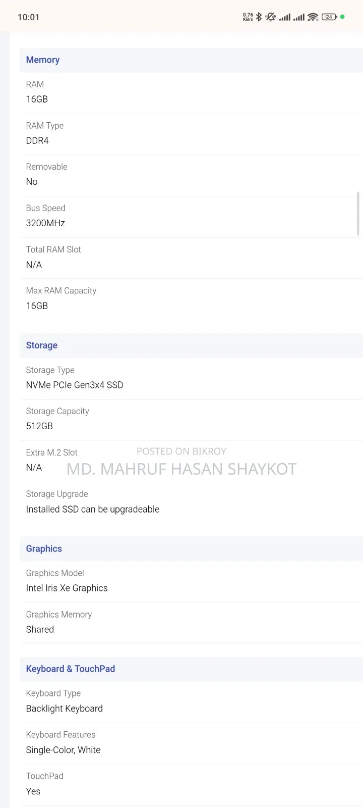363x808 pixels.
Task: Click the page scrollbar handle
Action: tap(358, 214)
